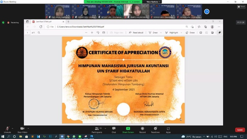Viewport: 247px width, 139px height.
Task: Search within the PDF document
Action: coord(39,33)
